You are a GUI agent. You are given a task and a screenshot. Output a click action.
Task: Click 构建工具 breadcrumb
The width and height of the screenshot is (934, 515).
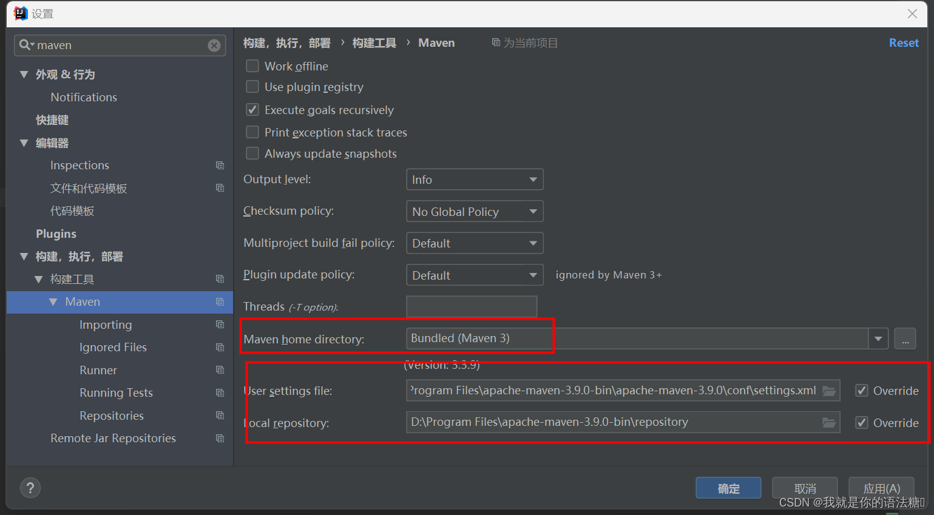(x=374, y=42)
